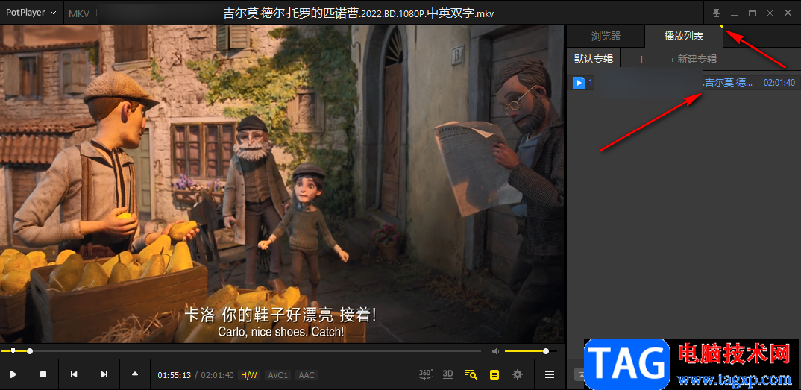Skip to the previous file
The height and width of the screenshot is (390, 801).
[x=74, y=374]
